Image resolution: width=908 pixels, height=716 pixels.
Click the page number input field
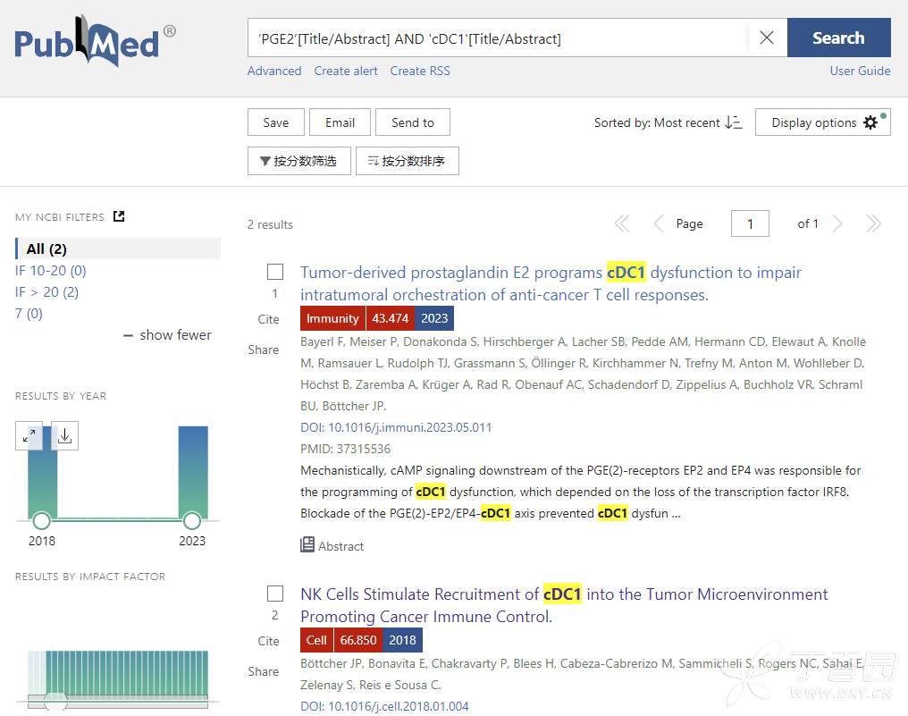pyautogui.click(x=750, y=223)
